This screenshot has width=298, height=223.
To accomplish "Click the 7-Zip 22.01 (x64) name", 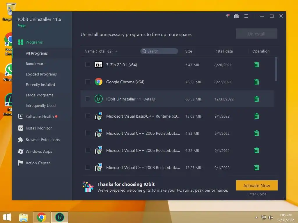I will tap(121, 65).
